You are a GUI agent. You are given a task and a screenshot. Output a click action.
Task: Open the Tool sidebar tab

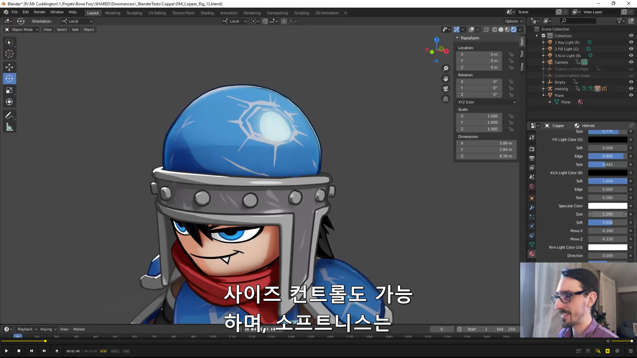pos(522,54)
